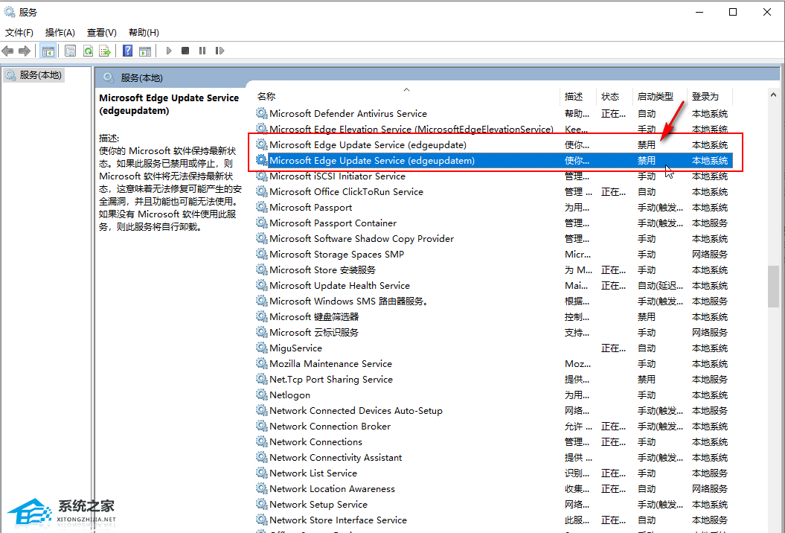785x533 pixels.
Task: Click the gear icon beside Network Connections
Action: 262,441
